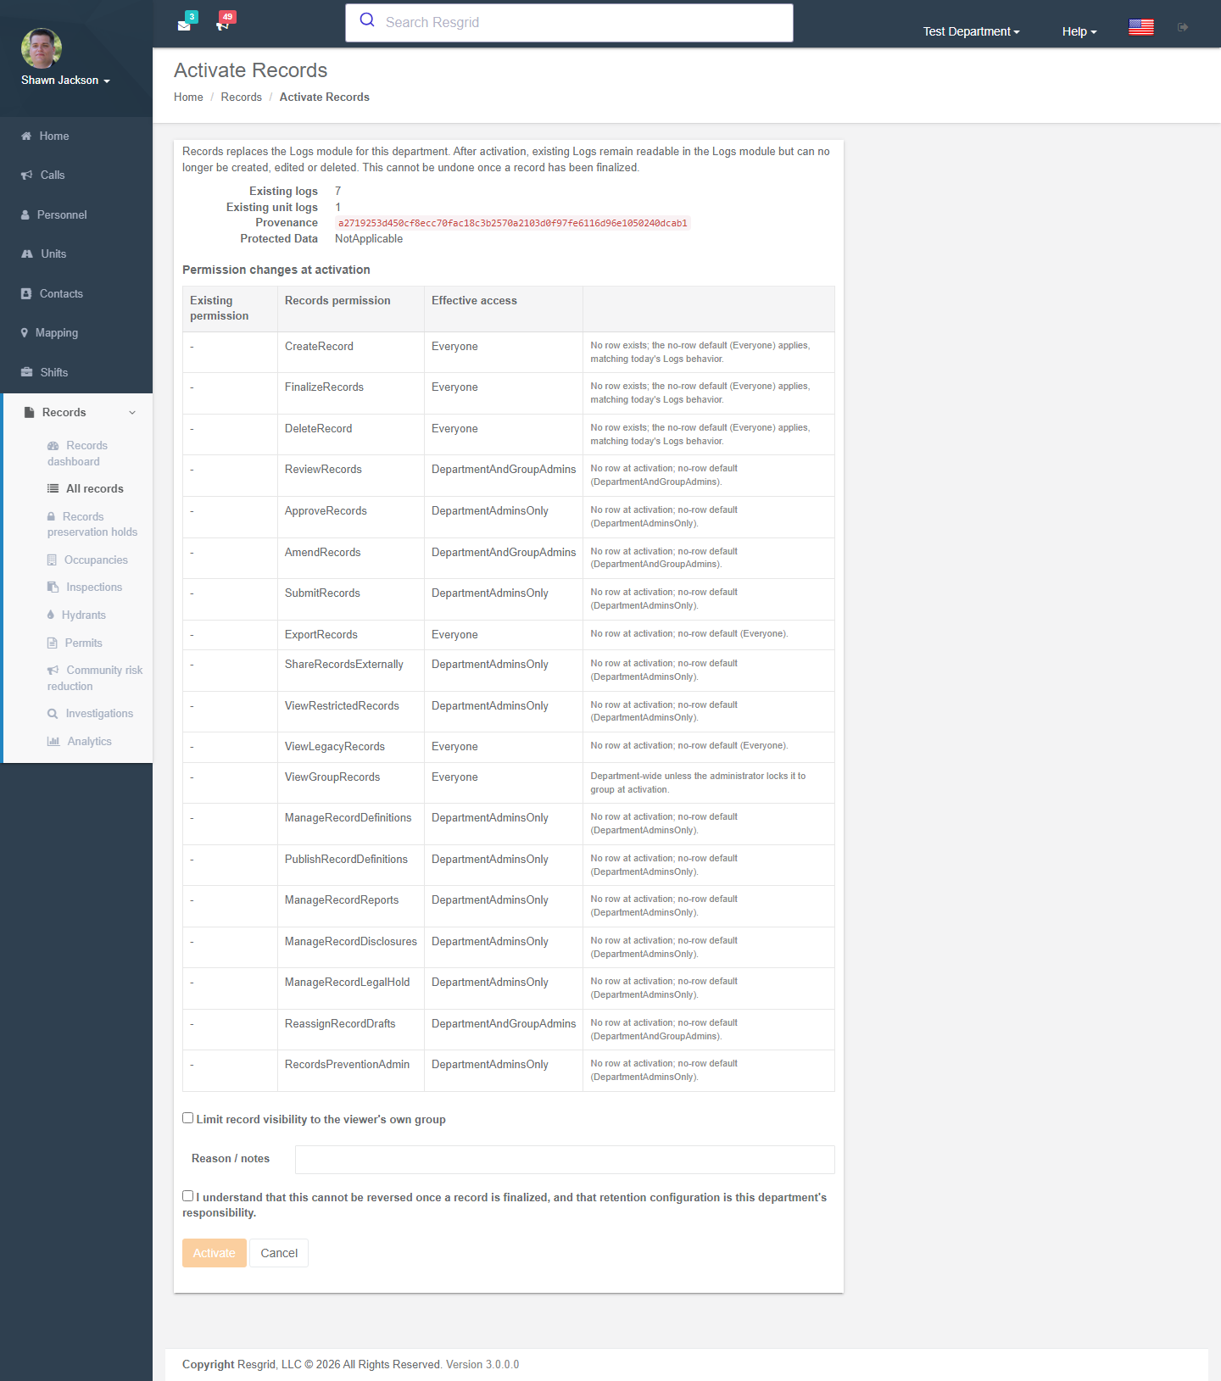Click the 'Version 3.0.0.0' footer text
1221x1381 pixels.
(x=482, y=1365)
